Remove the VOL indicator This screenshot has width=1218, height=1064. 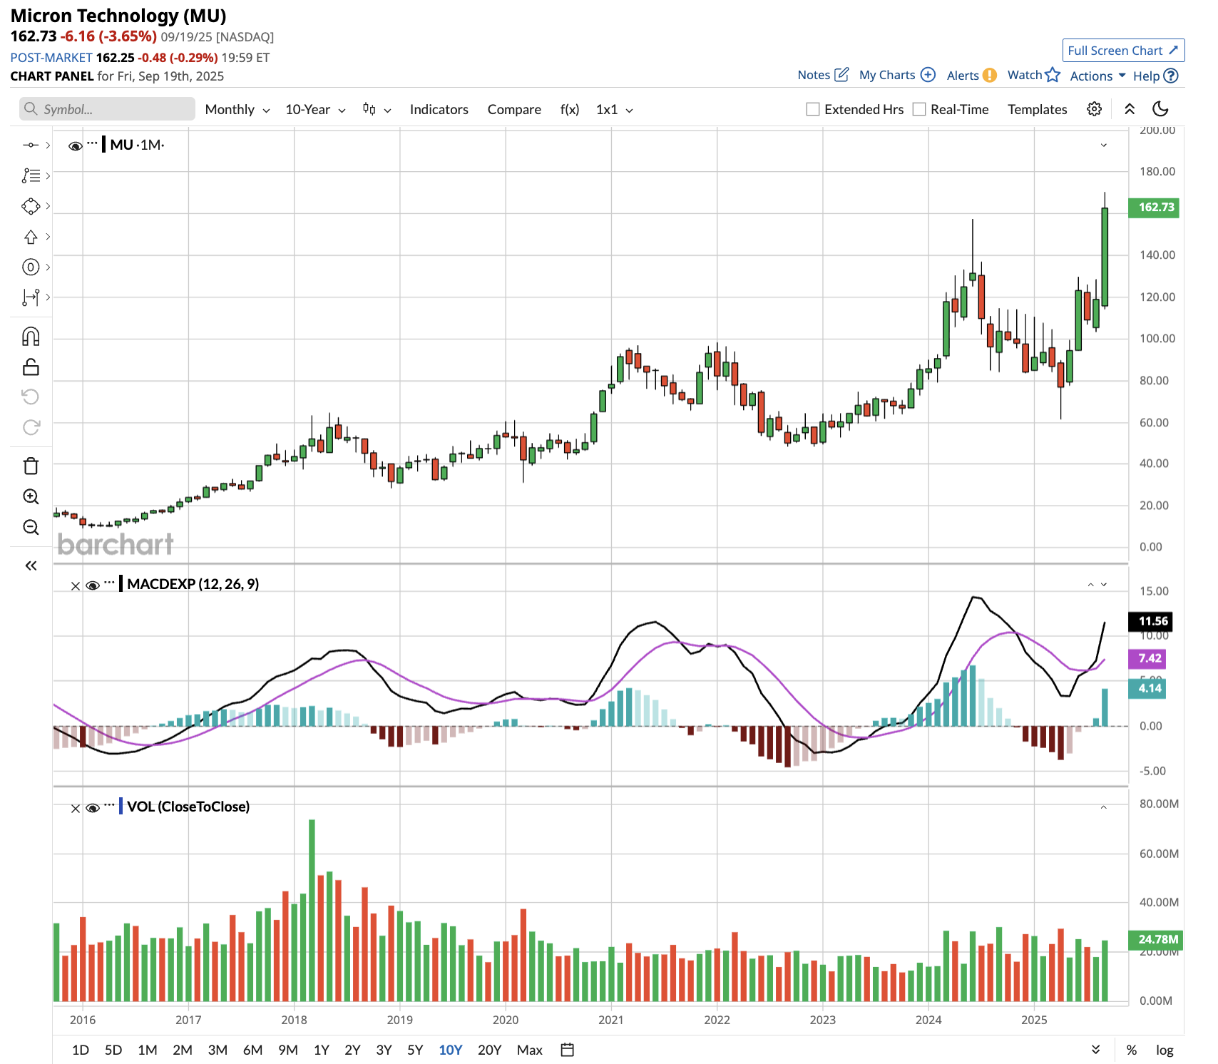(x=75, y=809)
